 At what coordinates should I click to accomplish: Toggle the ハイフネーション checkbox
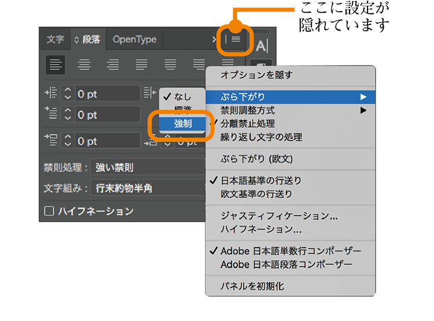(49, 211)
